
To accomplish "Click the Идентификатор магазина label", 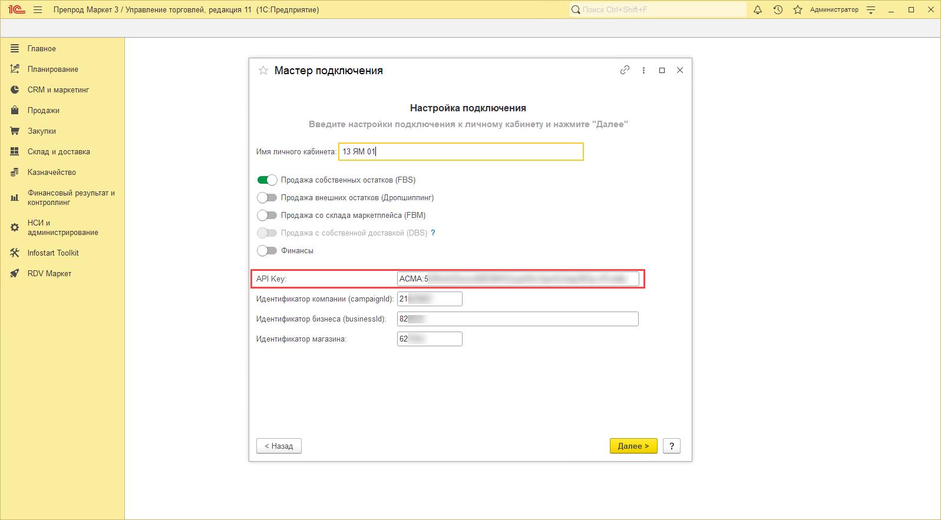I will 301,339.
